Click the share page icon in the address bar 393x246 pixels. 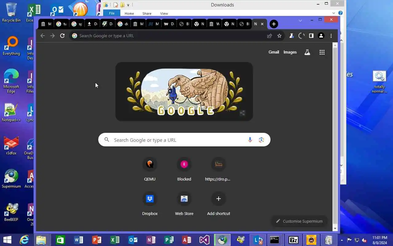(270, 36)
